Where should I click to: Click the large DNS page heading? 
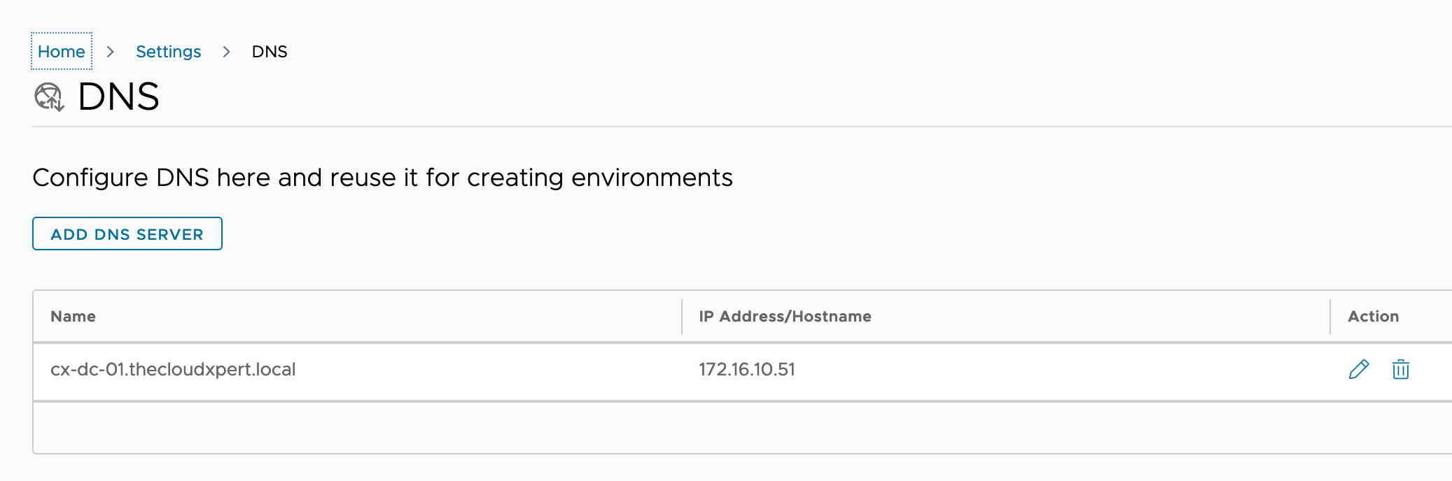[x=118, y=96]
